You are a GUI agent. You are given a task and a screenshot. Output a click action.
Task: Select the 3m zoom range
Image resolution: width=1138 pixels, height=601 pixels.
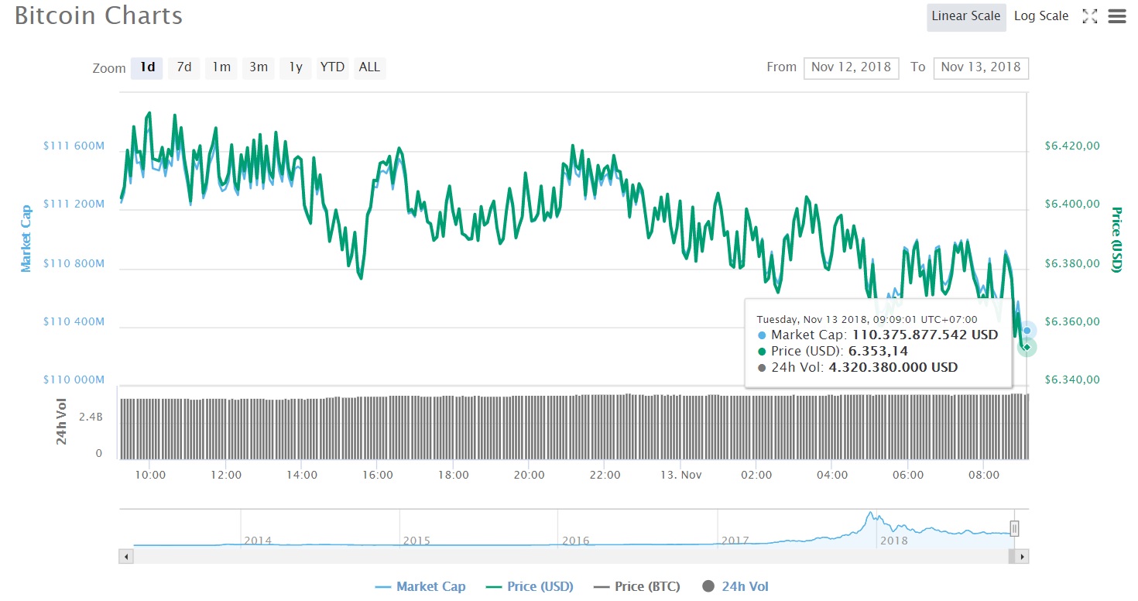[259, 67]
